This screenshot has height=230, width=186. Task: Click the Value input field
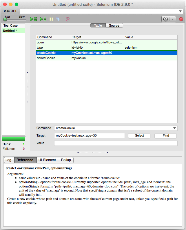click(x=116, y=143)
